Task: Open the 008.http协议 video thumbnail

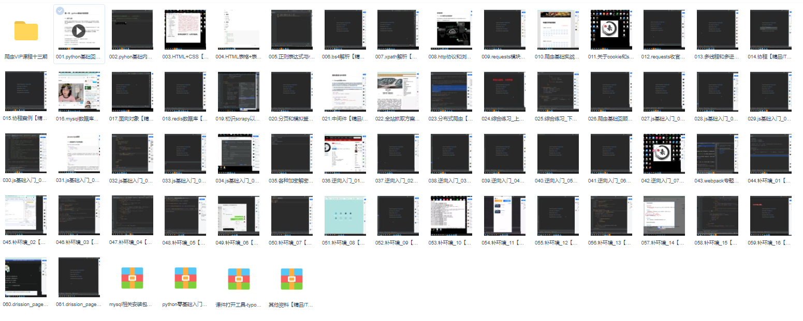Action: [451, 30]
